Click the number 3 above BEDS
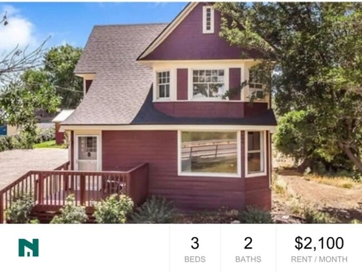 click(195, 243)
